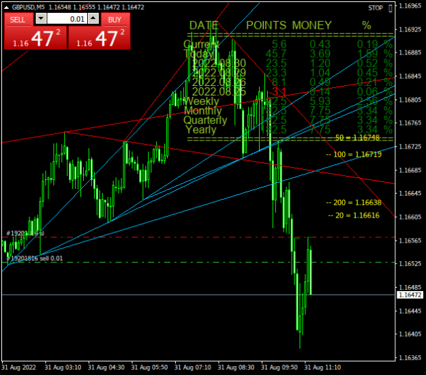Click the STOP label at top right
426x375 pixels.
[376, 8]
